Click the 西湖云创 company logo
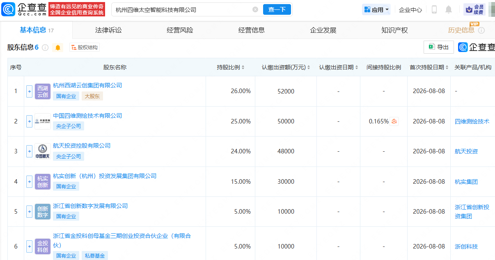Viewport: 495px width, 260px height. [43, 91]
